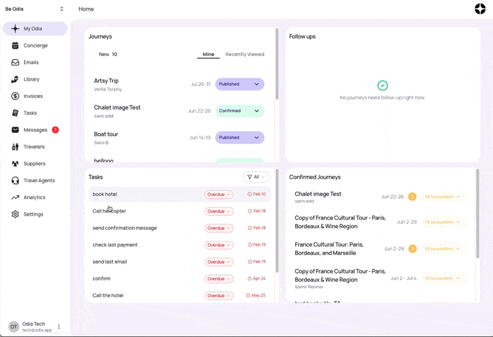Click the Concierge calendar icon

click(15, 46)
